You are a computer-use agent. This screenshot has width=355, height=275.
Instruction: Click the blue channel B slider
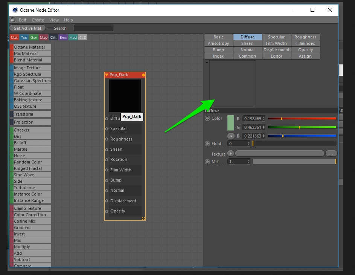[x=302, y=136]
